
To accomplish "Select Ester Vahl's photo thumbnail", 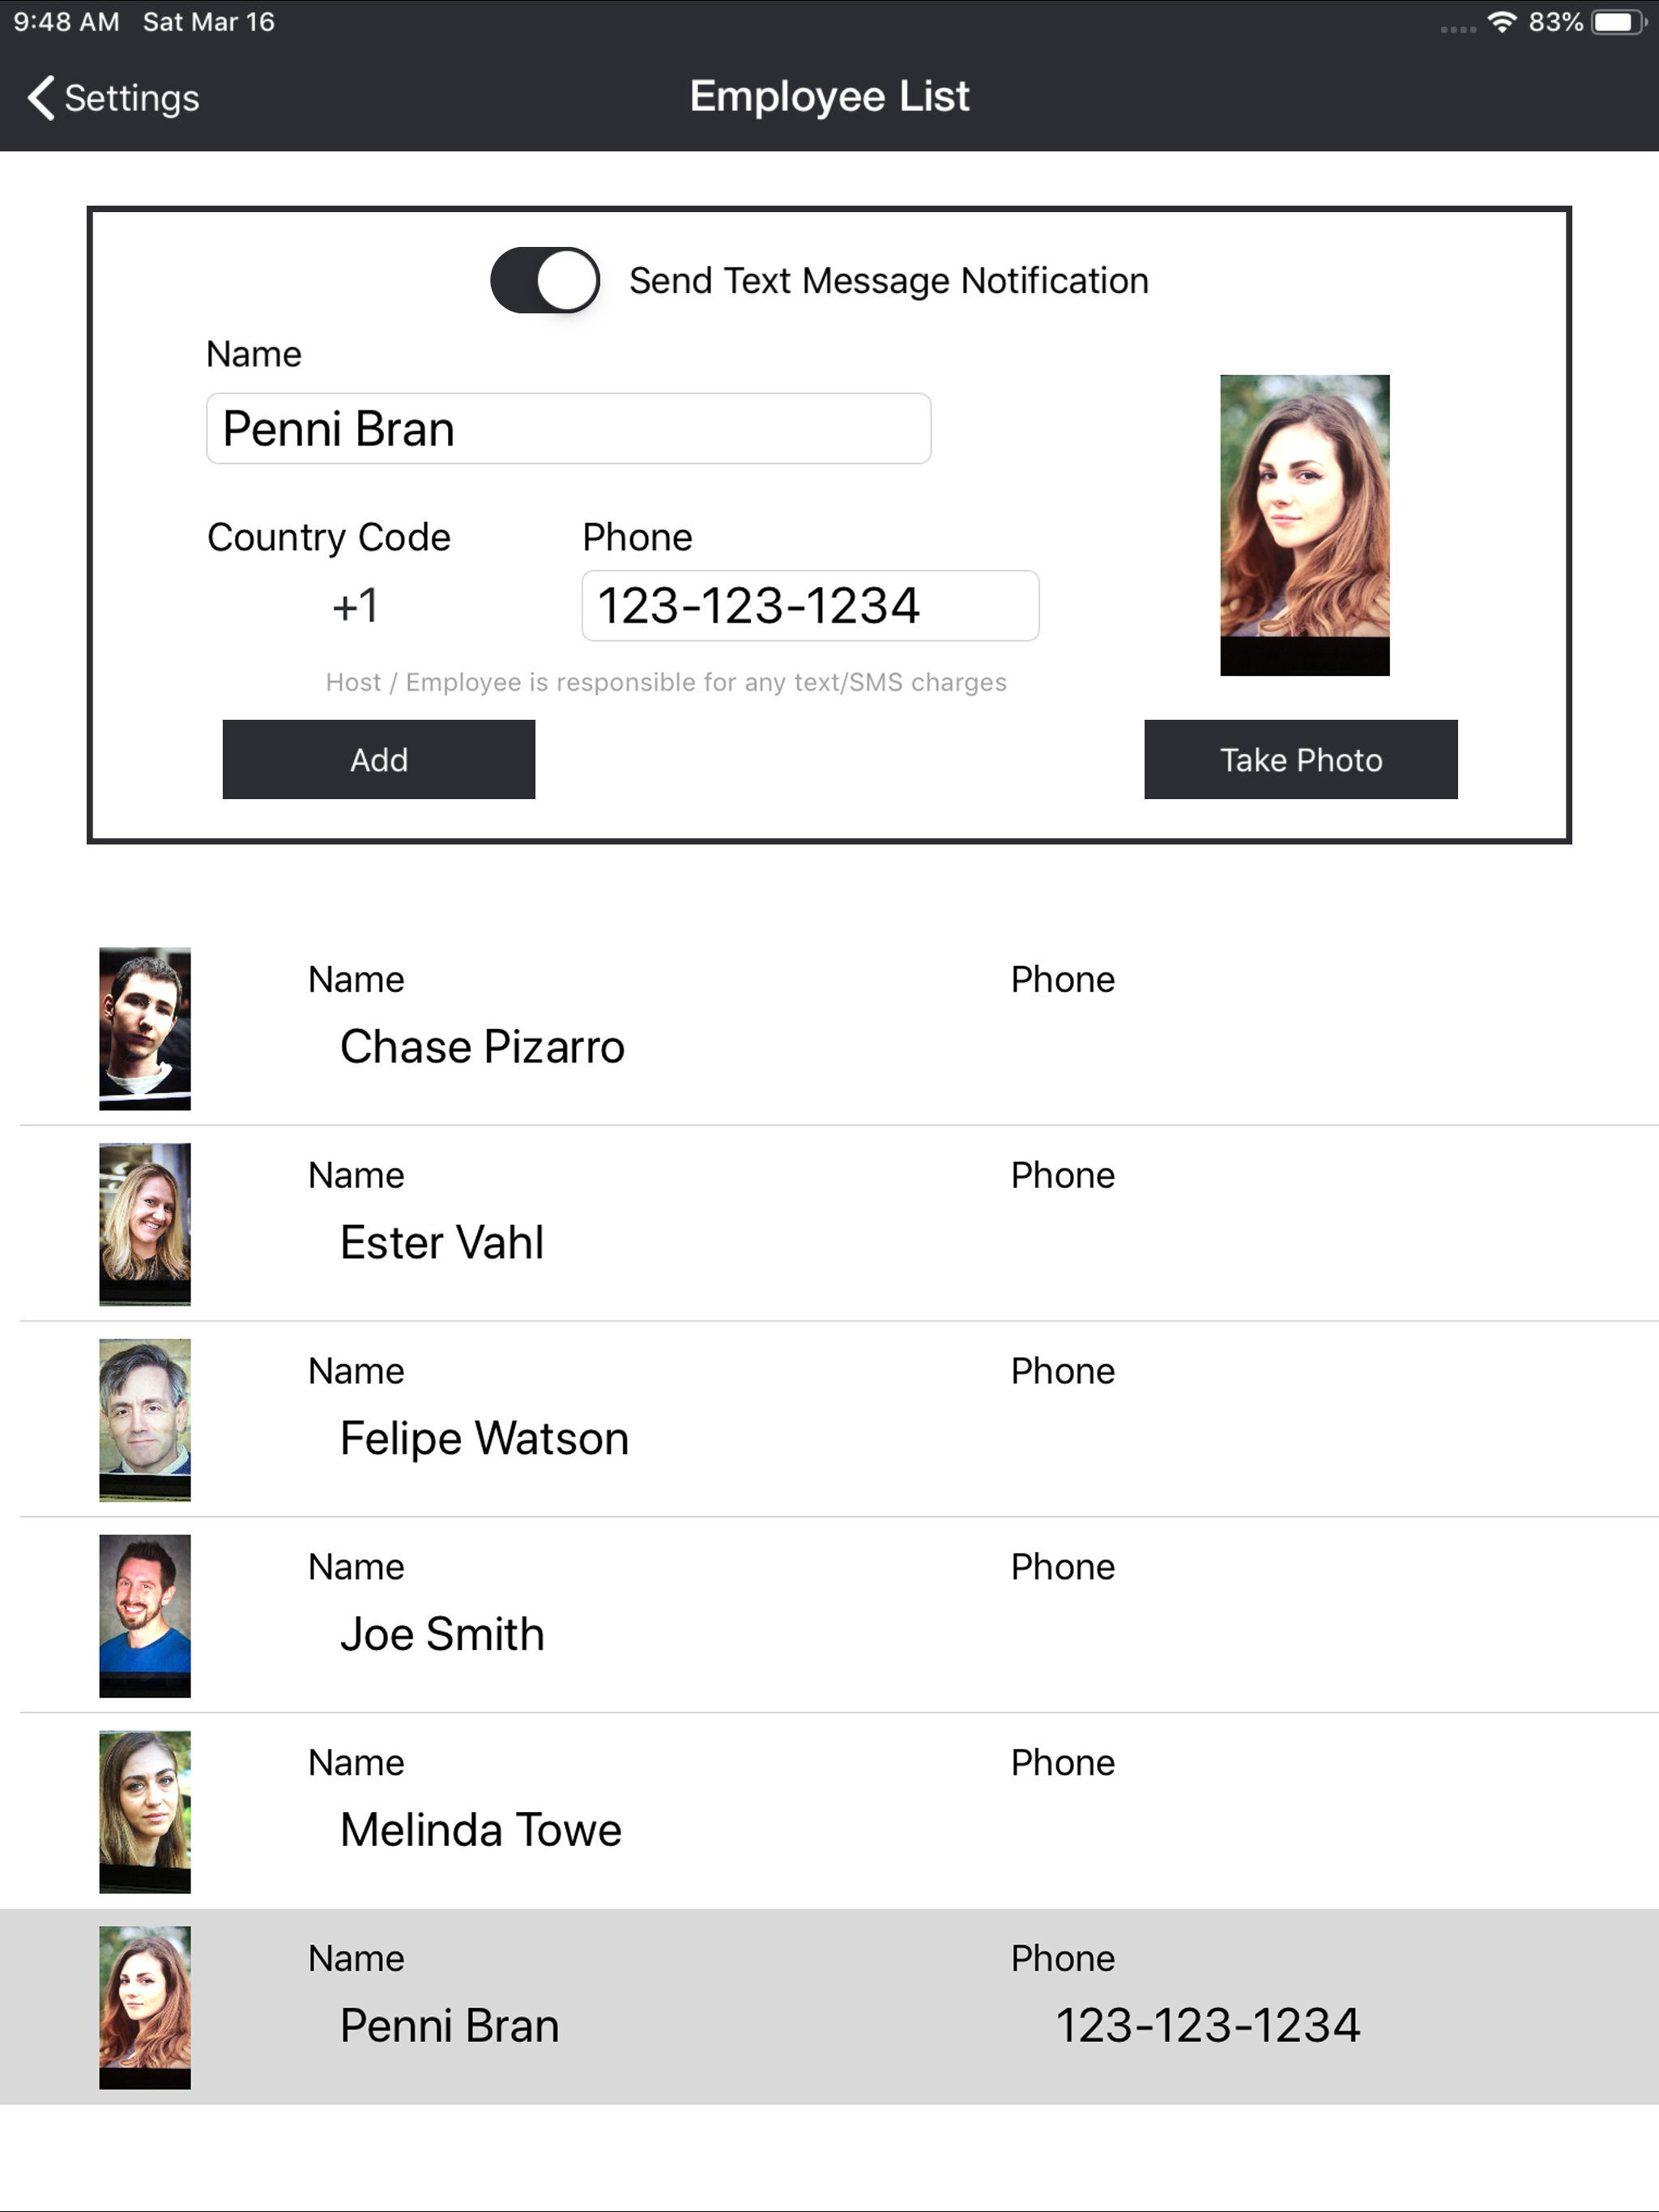I will point(145,1224).
